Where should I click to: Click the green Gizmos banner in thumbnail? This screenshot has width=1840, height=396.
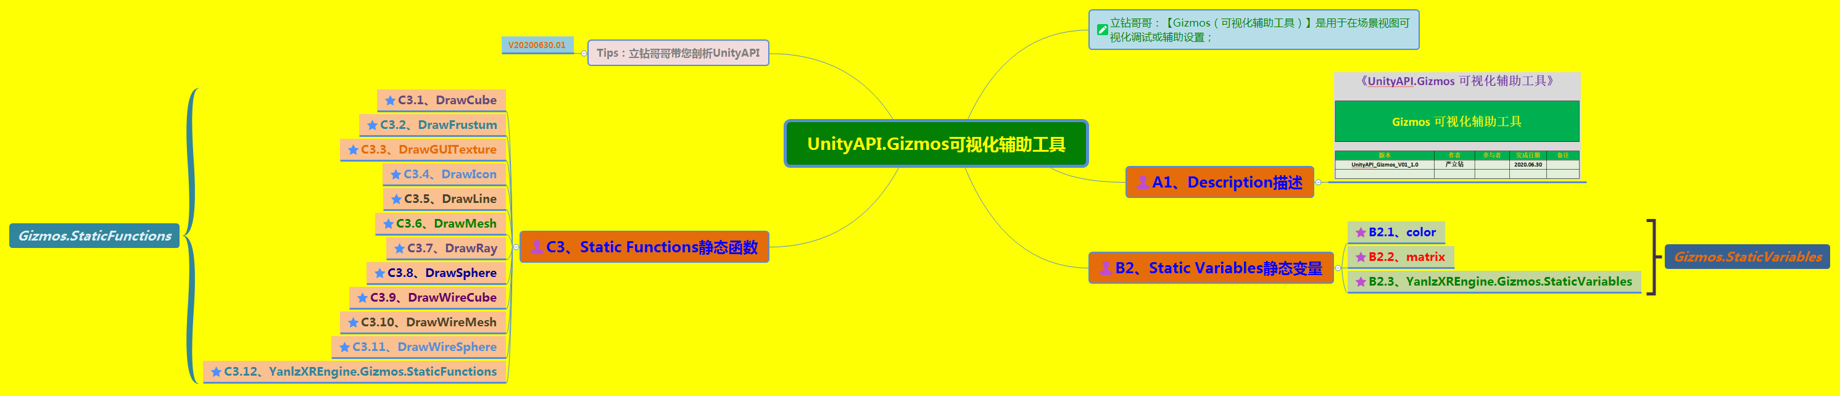pyautogui.click(x=1457, y=122)
